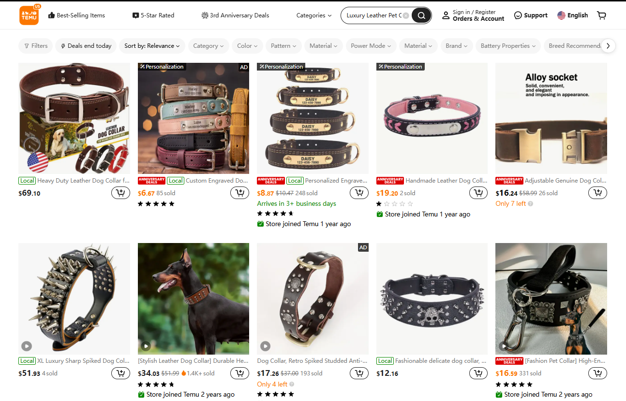This screenshot has width=626, height=401.
Task: Add the Personalized Engraved collar to cart
Action: [x=359, y=192]
